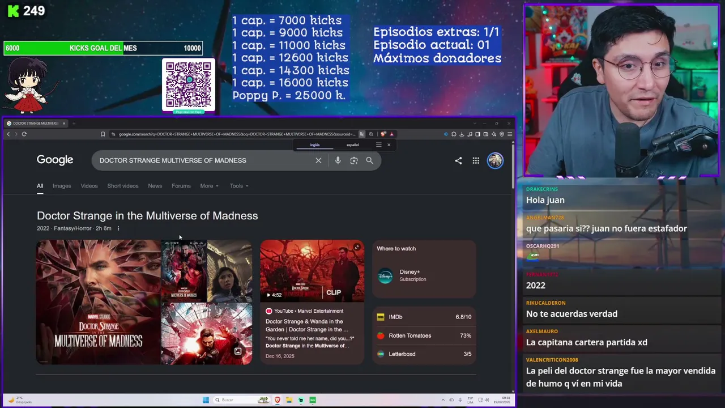Screen dimensions: 725x408
Task: Open new browser tab
Action: point(74,124)
